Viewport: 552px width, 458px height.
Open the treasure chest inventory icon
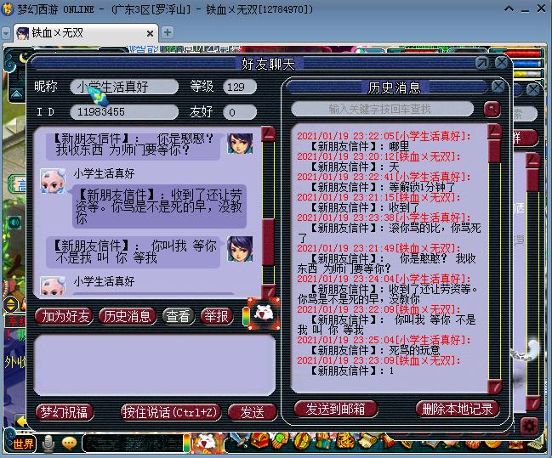tap(259, 441)
